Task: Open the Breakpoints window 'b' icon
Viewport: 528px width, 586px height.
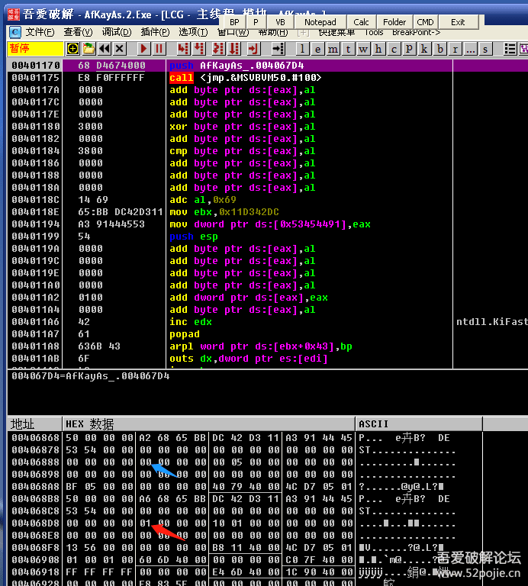Action: point(439,49)
